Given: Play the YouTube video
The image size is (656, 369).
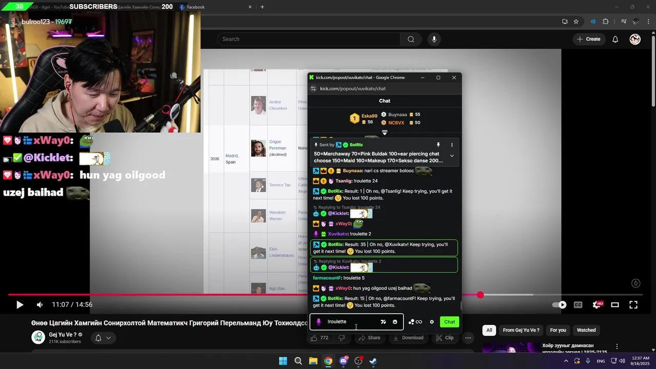Looking at the screenshot, I should click(19, 304).
